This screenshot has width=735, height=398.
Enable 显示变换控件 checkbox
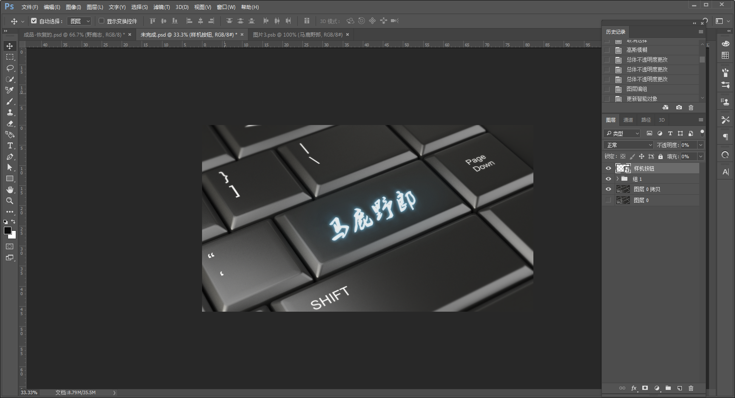tap(102, 20)
